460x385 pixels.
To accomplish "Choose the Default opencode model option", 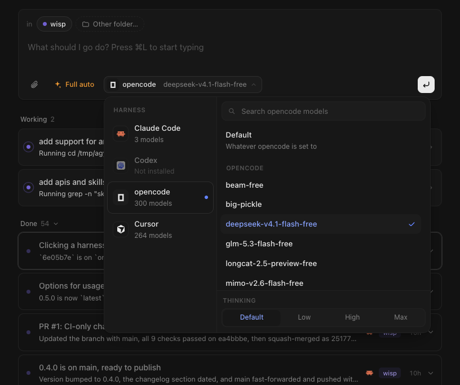I will [321, 140].
